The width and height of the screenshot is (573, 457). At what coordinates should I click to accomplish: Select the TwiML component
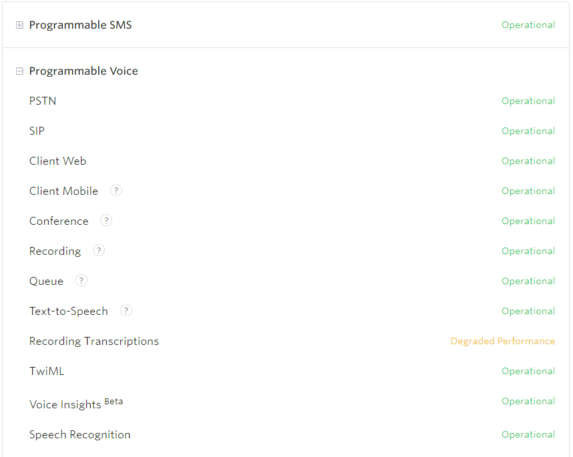[47, 371]
